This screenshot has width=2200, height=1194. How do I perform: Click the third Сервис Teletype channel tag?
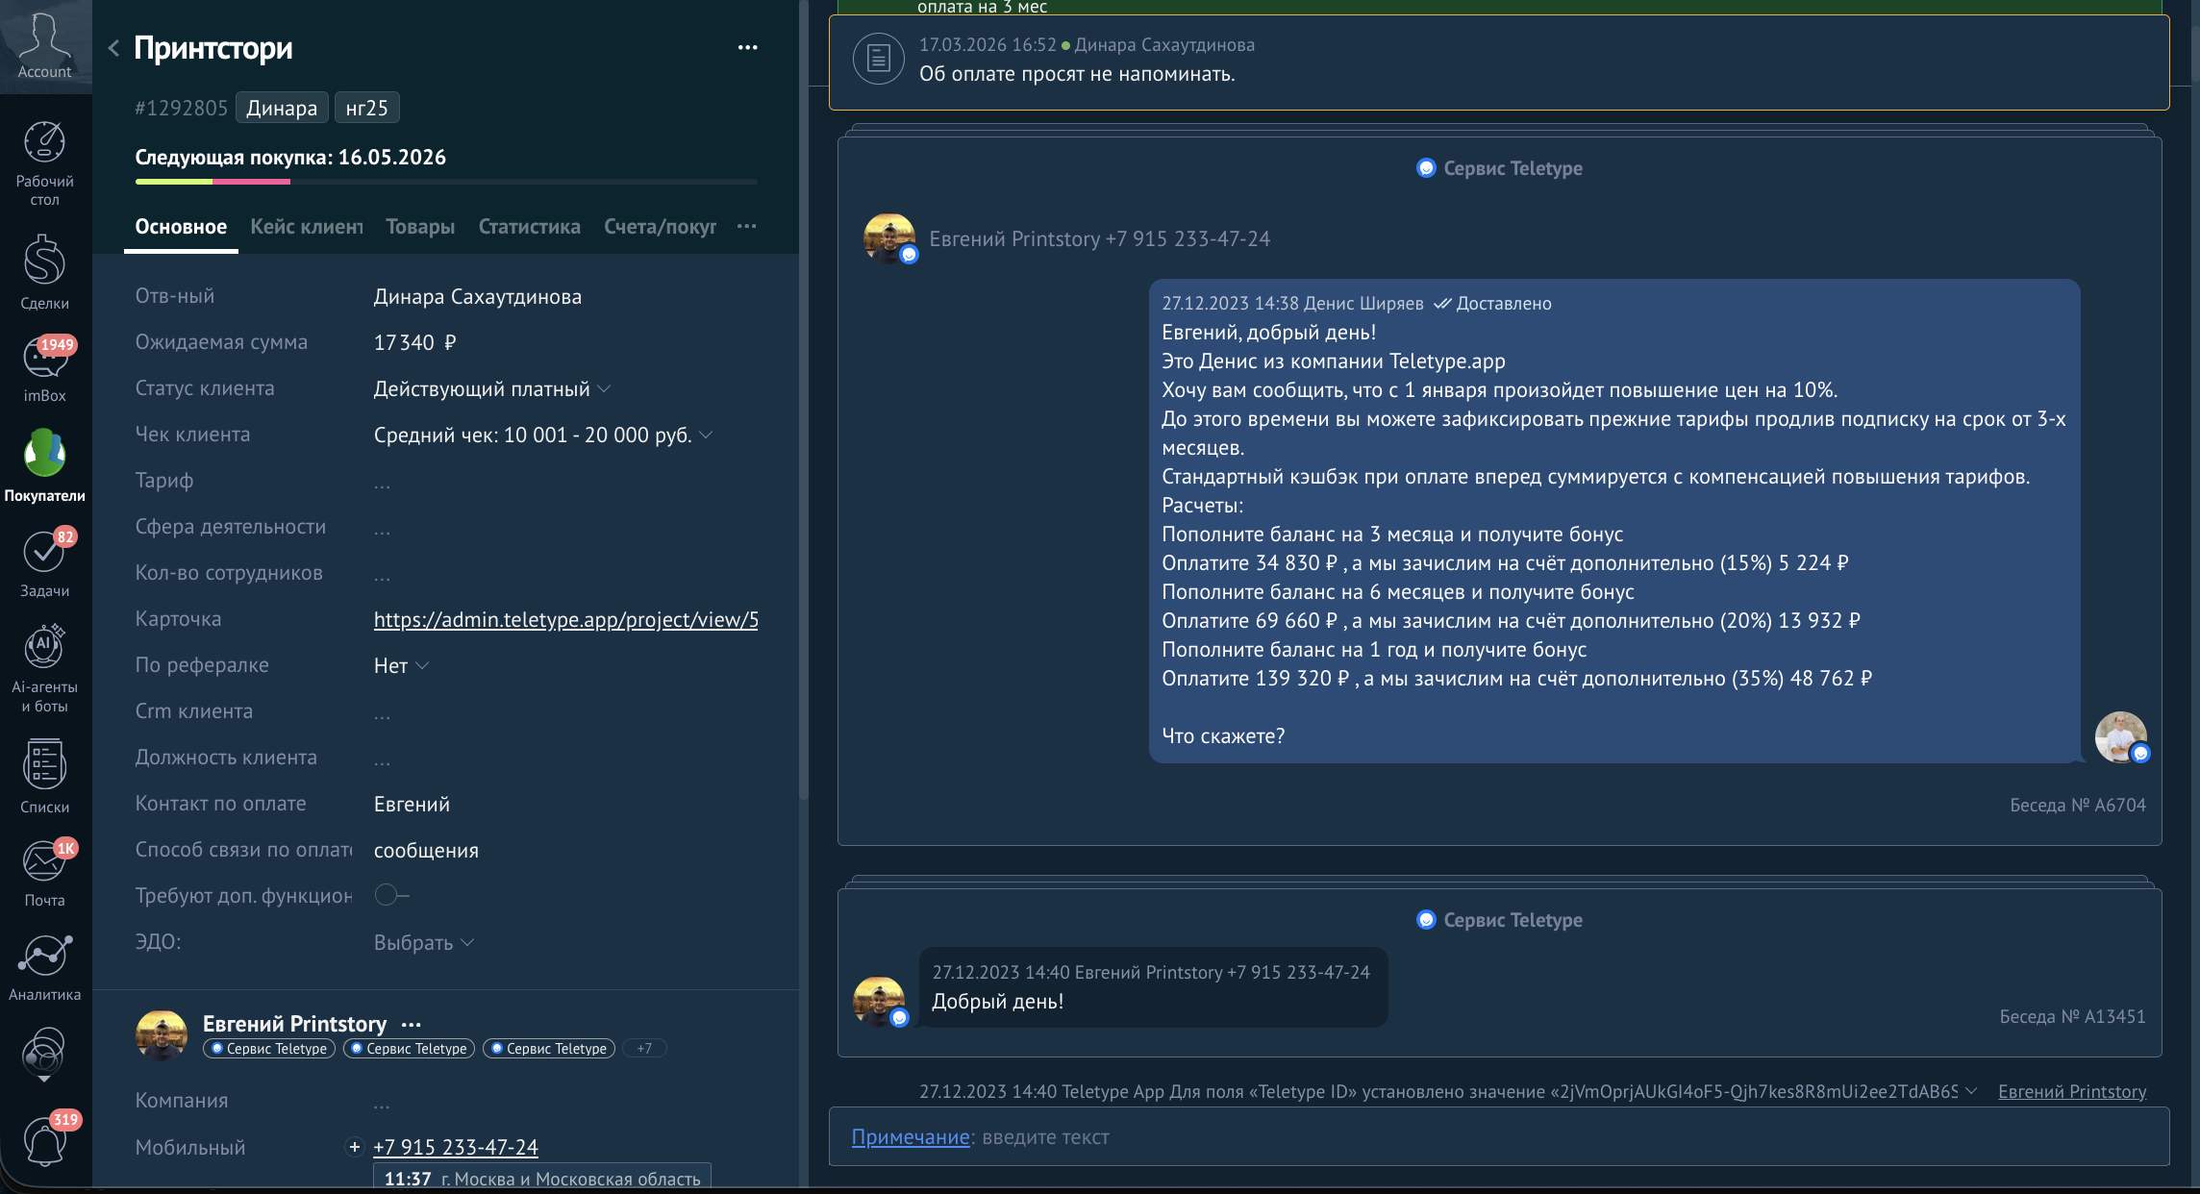tap(550, 1049)
